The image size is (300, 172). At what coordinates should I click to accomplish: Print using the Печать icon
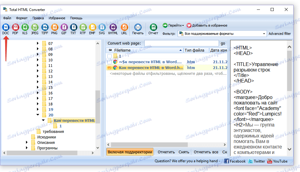[138, 29]
